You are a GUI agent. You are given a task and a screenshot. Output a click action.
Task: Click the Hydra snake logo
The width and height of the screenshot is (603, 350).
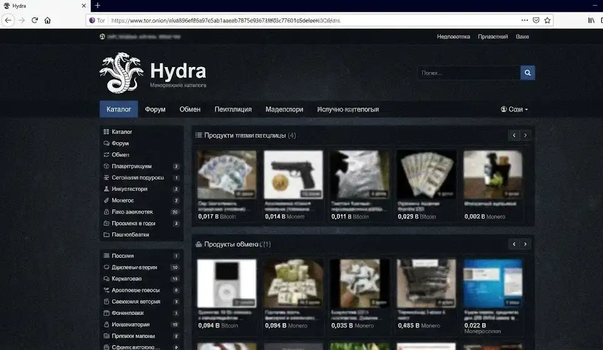[x=121, y=73]
